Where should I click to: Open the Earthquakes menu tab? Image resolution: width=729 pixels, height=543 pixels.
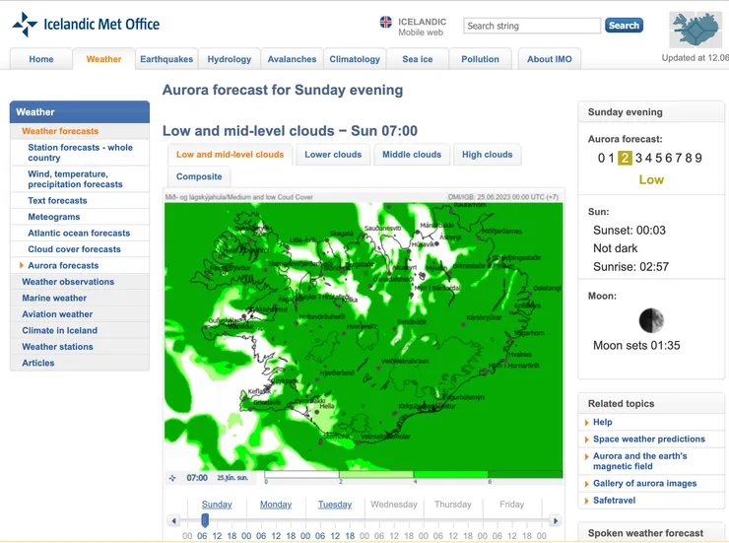point(166,59)
